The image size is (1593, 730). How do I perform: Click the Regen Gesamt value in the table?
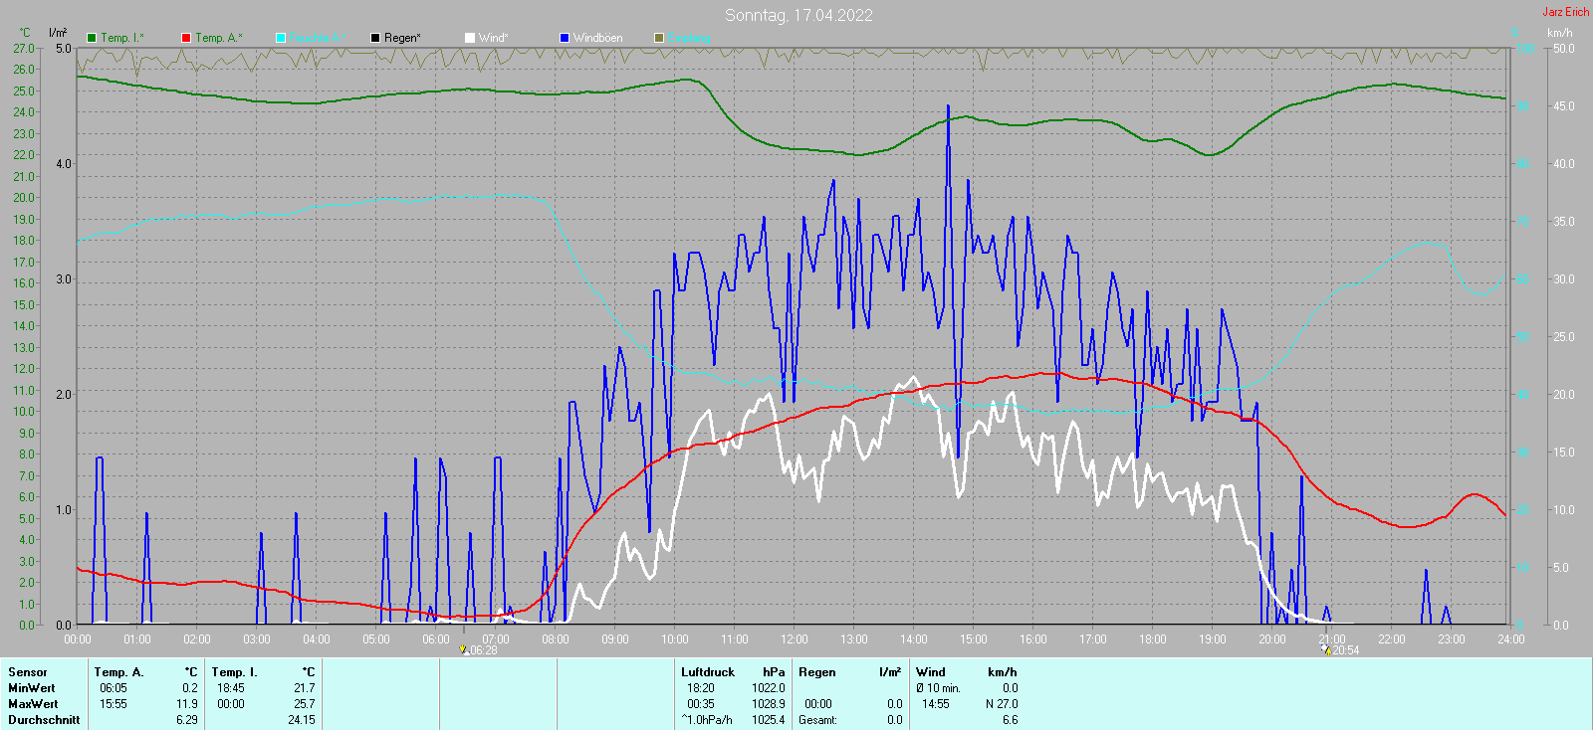pyautogui.click(x=894, y=720)
